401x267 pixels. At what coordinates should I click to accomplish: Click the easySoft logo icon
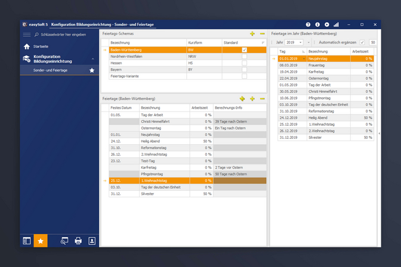(x=24, y=24)
